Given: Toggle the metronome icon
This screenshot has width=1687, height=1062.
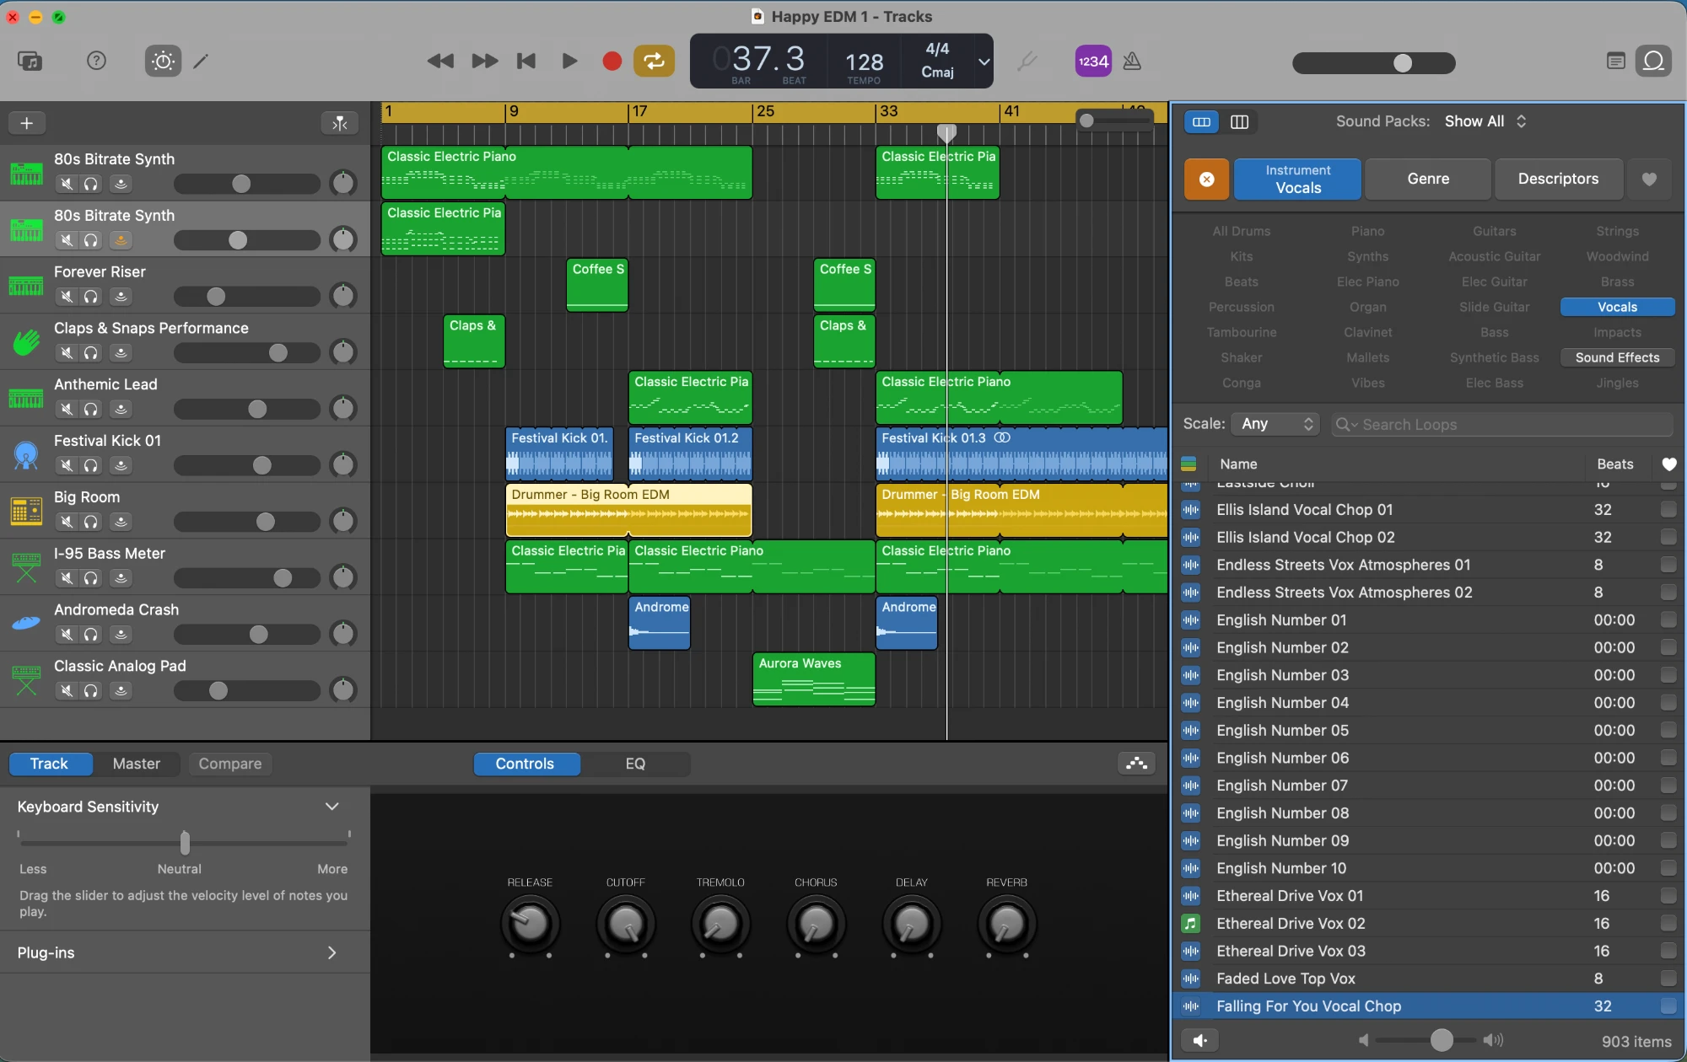Looking at the screenshot, I should 1132,61.
